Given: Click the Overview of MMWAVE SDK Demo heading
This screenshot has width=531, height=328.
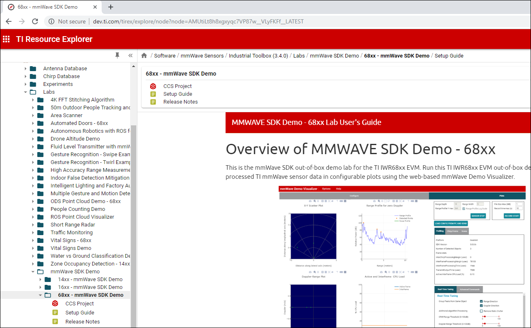Looking at the screenshot, I should (361, 149).
